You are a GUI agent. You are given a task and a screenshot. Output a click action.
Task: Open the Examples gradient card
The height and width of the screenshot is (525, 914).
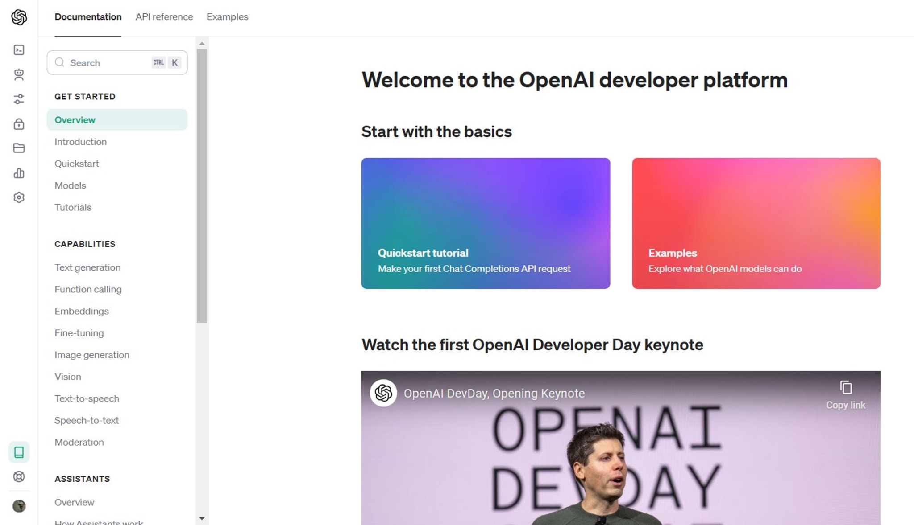756,223
